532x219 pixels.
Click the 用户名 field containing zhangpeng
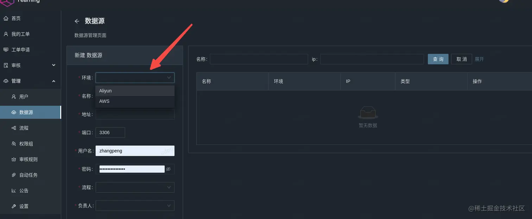pyautogui.click(x=135, y=151)
